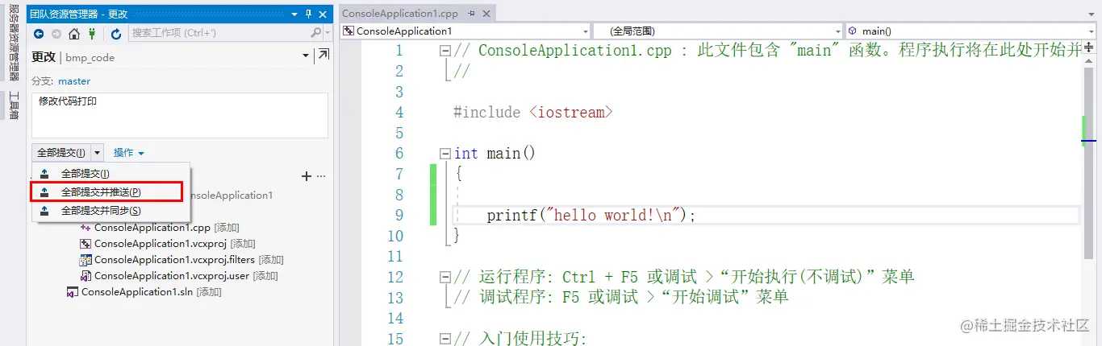Viewport: 1102px width, 346px height.
Task: Click the forward navigation arrow in Team Explorer
Action: (x=56, y=34)
